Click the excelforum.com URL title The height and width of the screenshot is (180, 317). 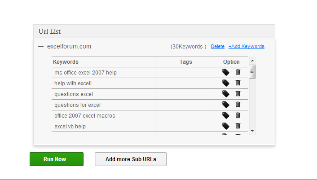pos(69,46)
